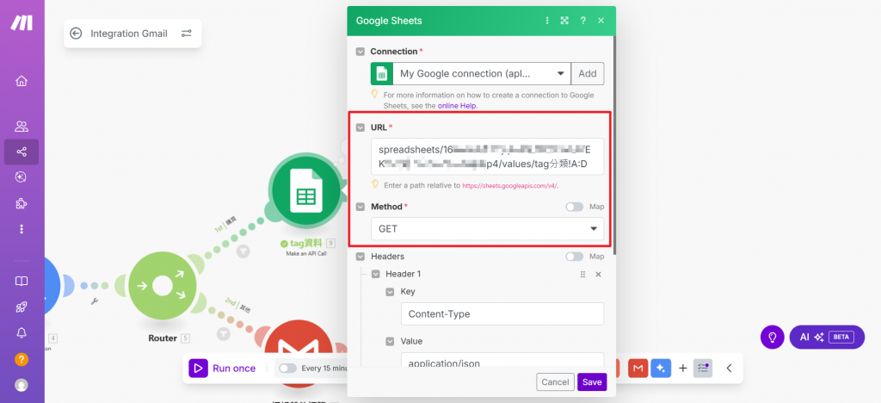
Task: Open the Templates puzzle icon in the sidebar
Action: coord(22,203)
